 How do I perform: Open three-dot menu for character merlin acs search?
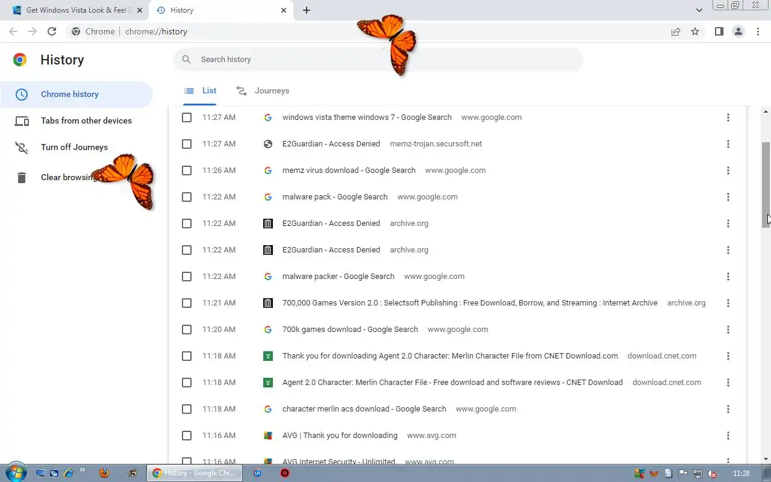728,409
